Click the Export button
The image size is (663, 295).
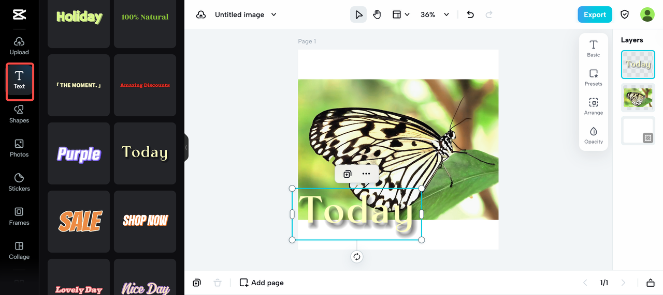(595, 14)
